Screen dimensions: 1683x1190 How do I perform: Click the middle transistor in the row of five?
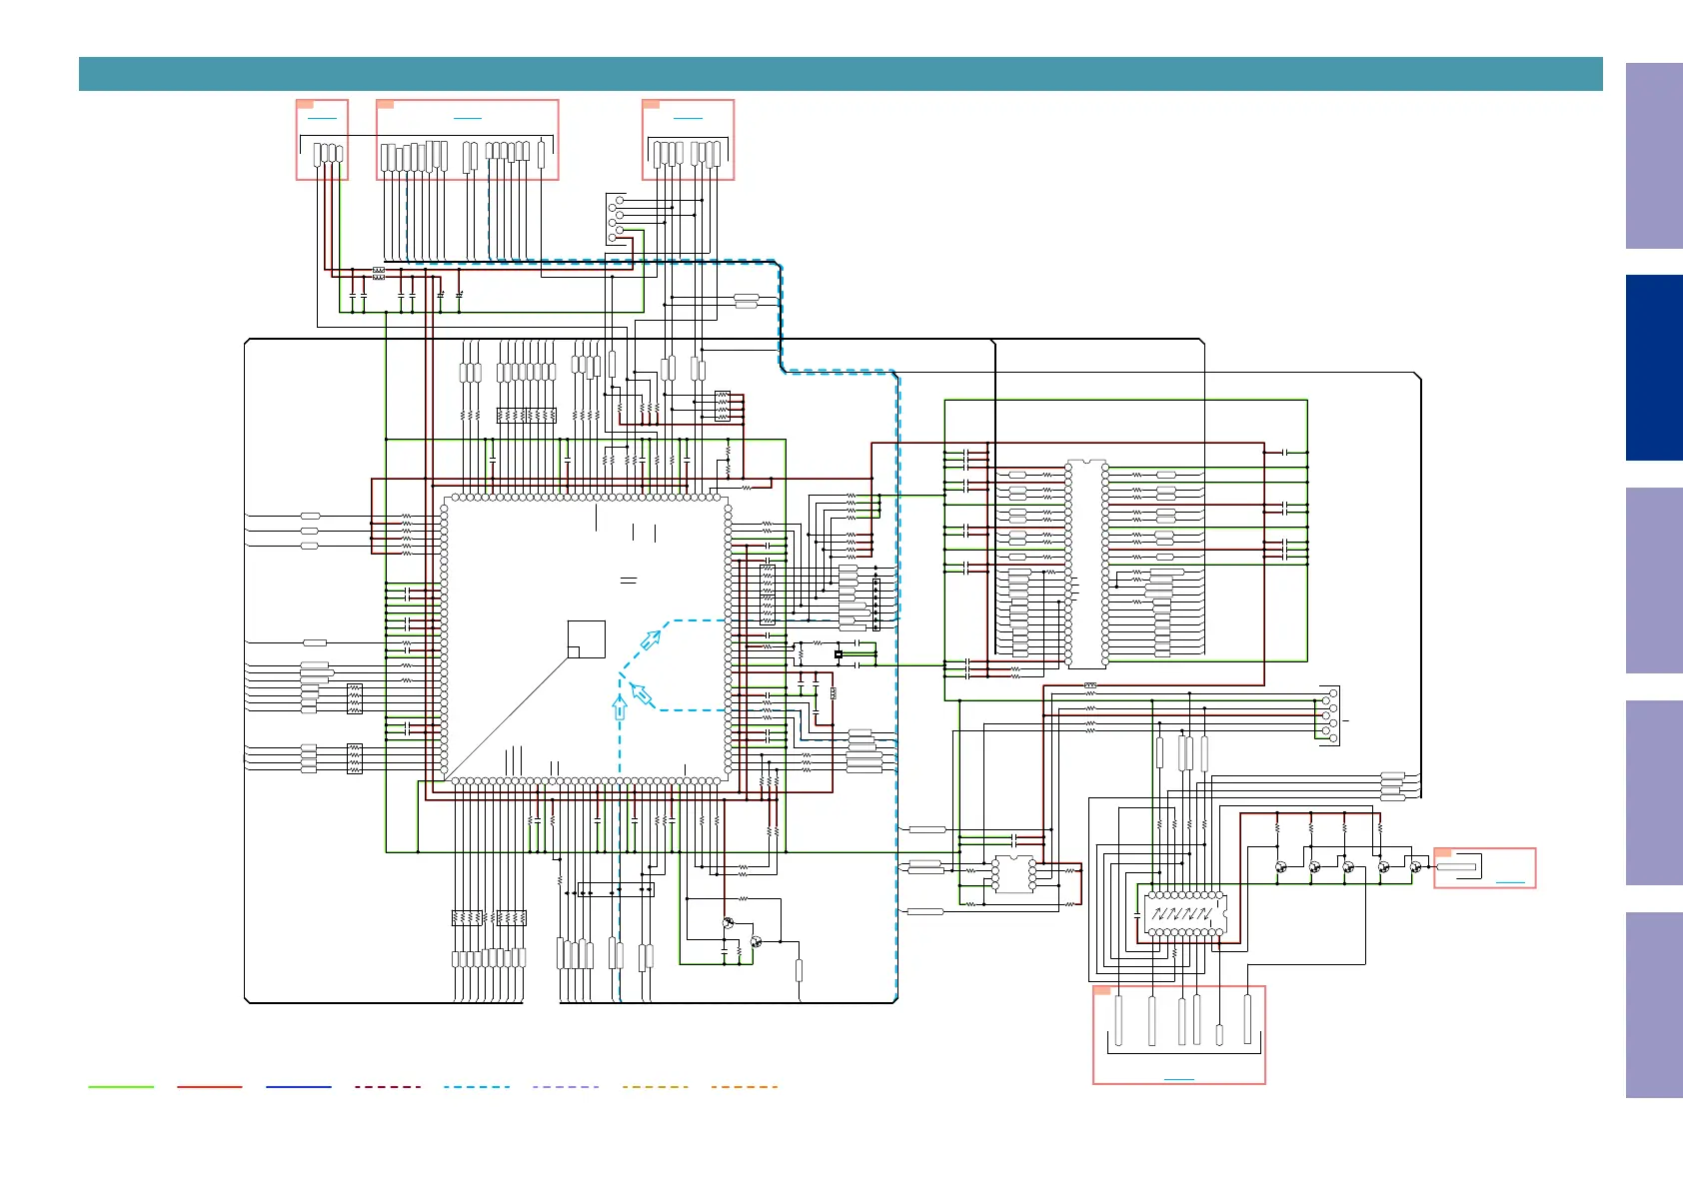click(x=1348, y=867)
